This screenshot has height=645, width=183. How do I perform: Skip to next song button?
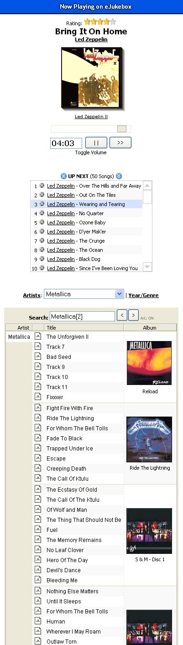pyautogui.click(x=120, y=143)
